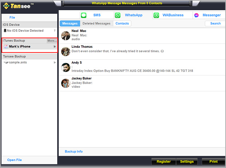Image resolution: width=226 pixels, height=168 pixels.
Task: Open the Settings button
Action: point(187,161)
